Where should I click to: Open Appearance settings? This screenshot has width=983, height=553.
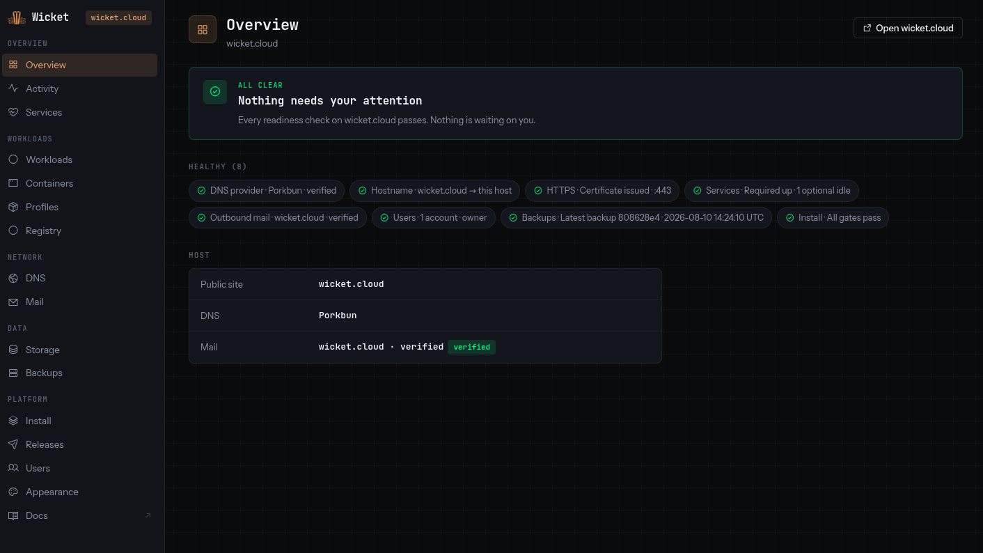(79, 492)
